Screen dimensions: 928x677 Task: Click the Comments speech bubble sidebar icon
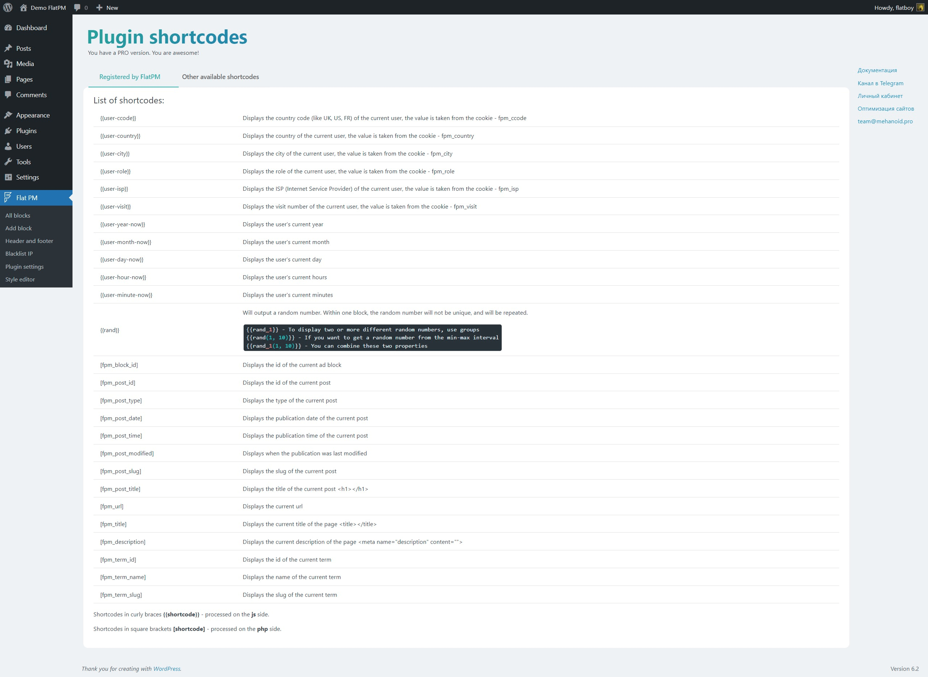tap(8, 95)
